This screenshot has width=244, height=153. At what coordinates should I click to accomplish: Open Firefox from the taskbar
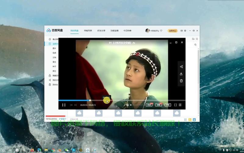coord(32,150)
